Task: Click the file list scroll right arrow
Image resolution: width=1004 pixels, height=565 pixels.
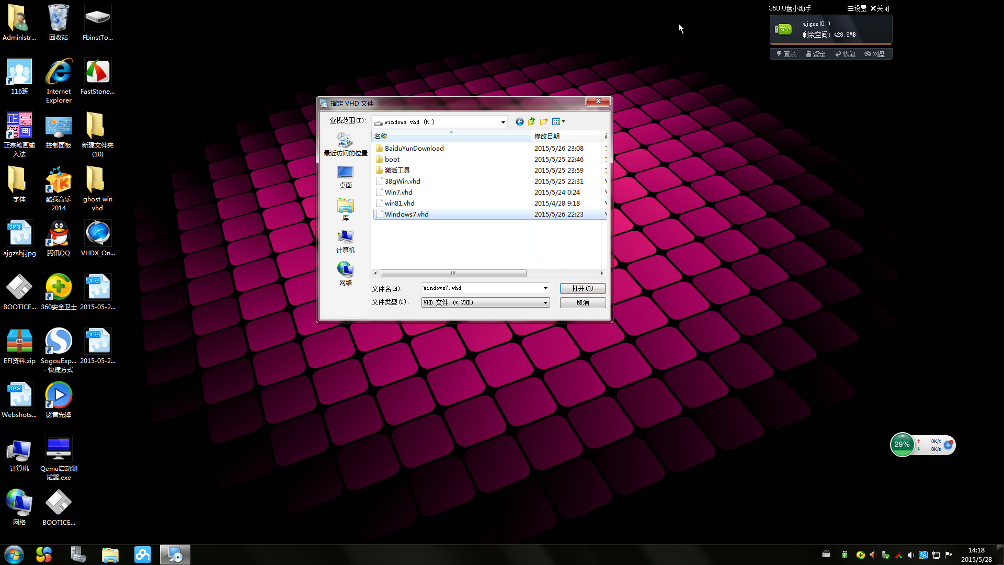Action: click(x=602, y=273)
